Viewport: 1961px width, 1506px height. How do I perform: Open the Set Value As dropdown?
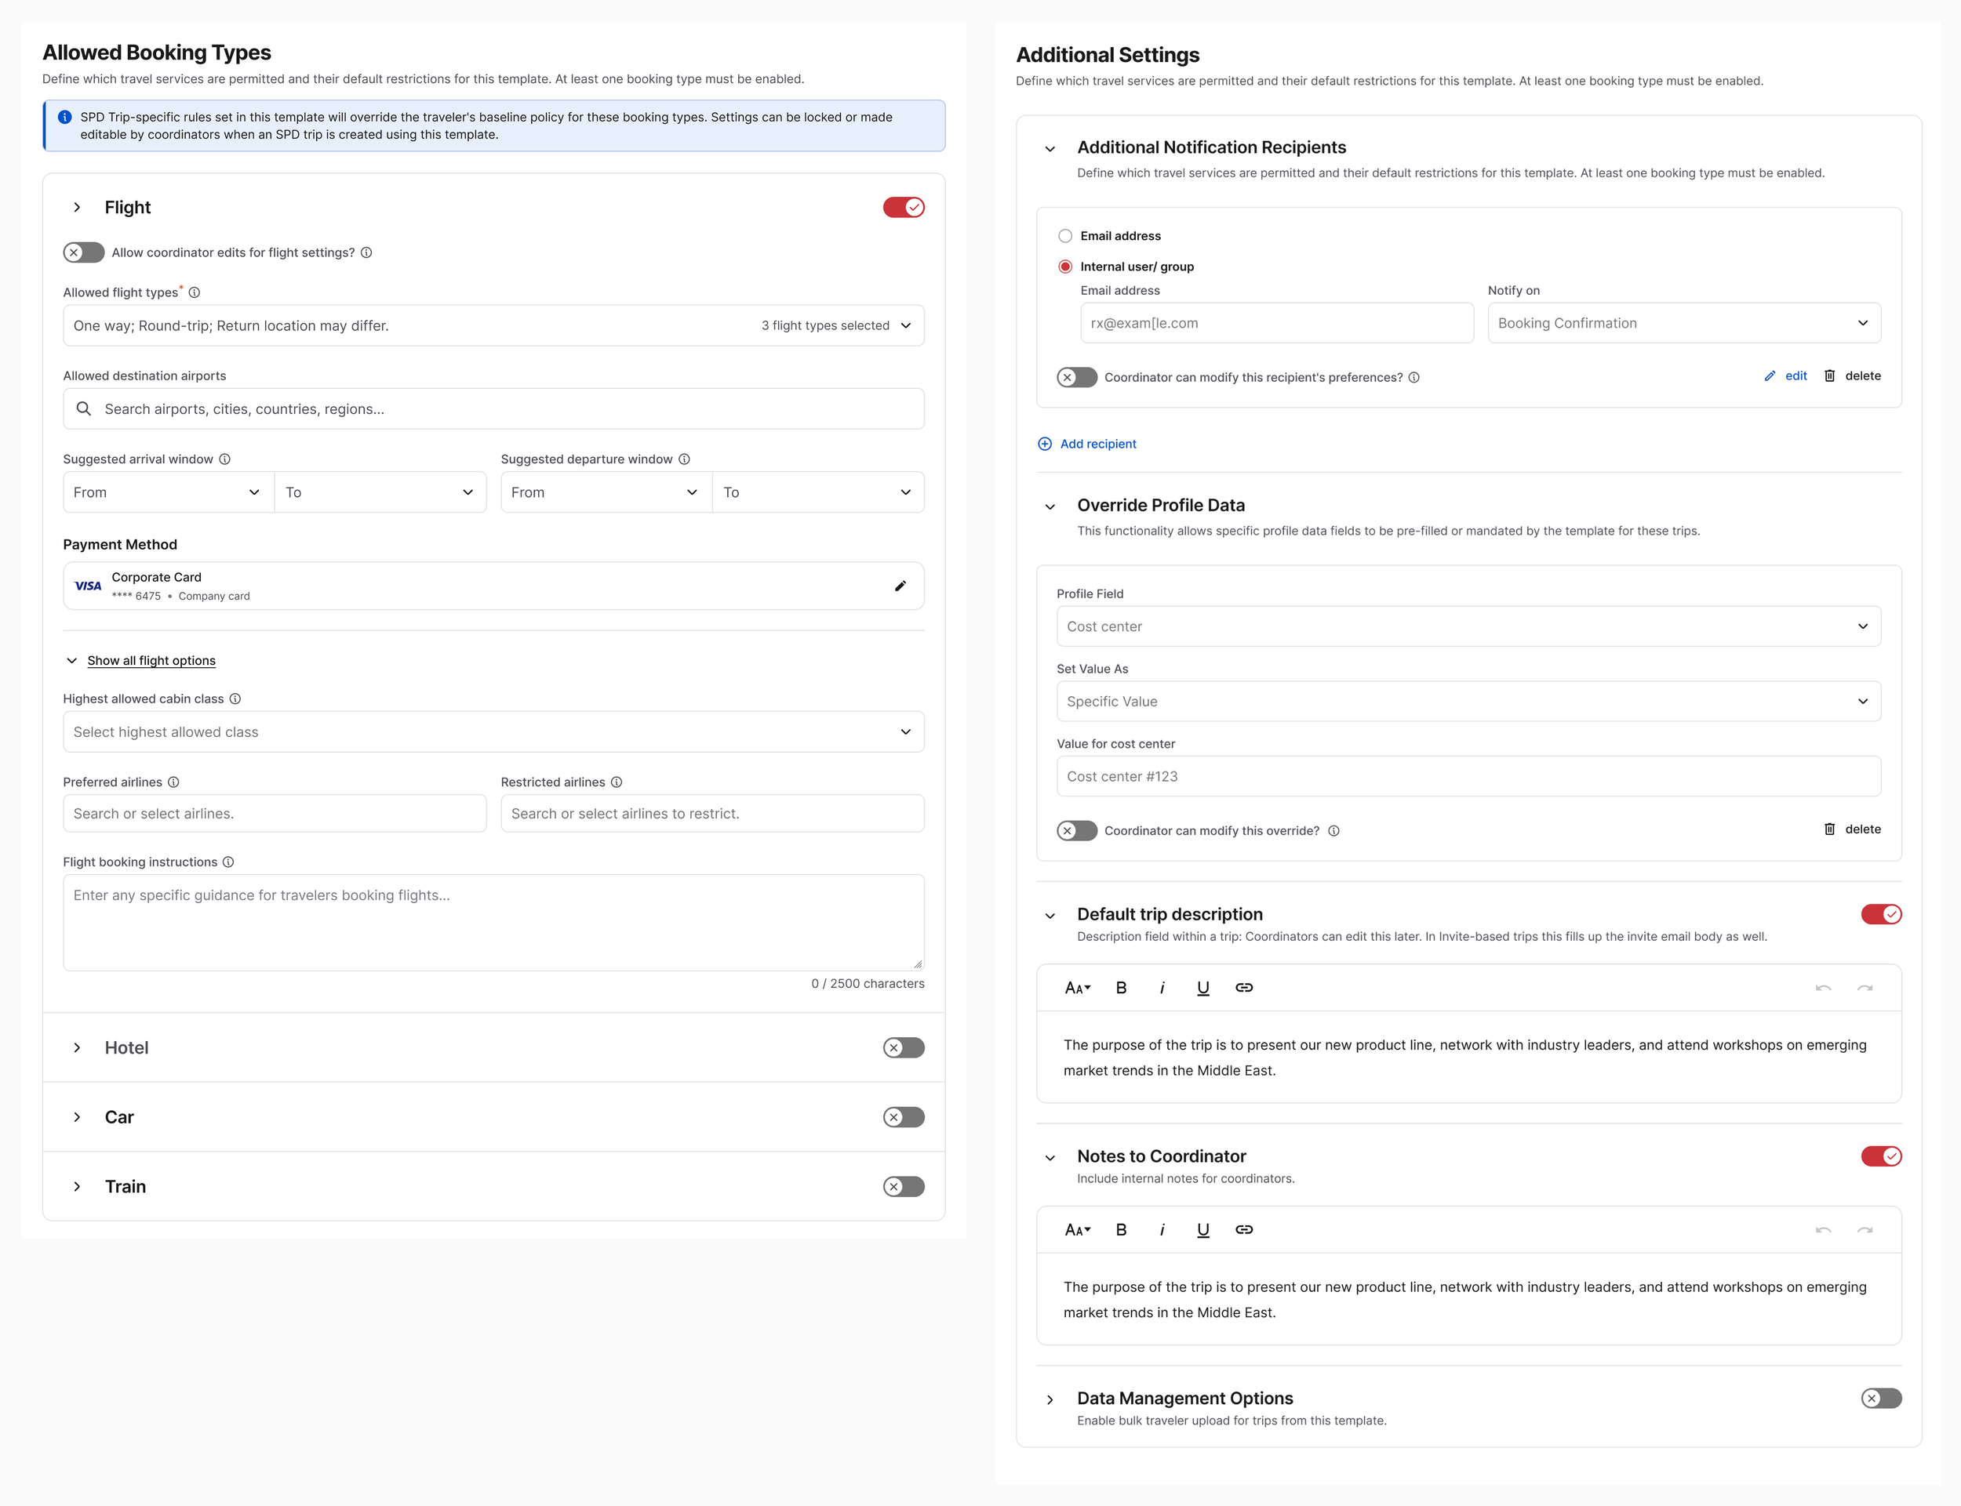click(x=1468, y=701)
